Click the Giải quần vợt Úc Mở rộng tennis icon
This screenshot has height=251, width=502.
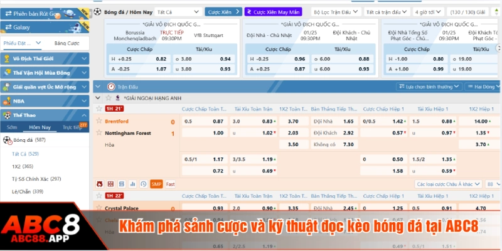click(7, 87)
